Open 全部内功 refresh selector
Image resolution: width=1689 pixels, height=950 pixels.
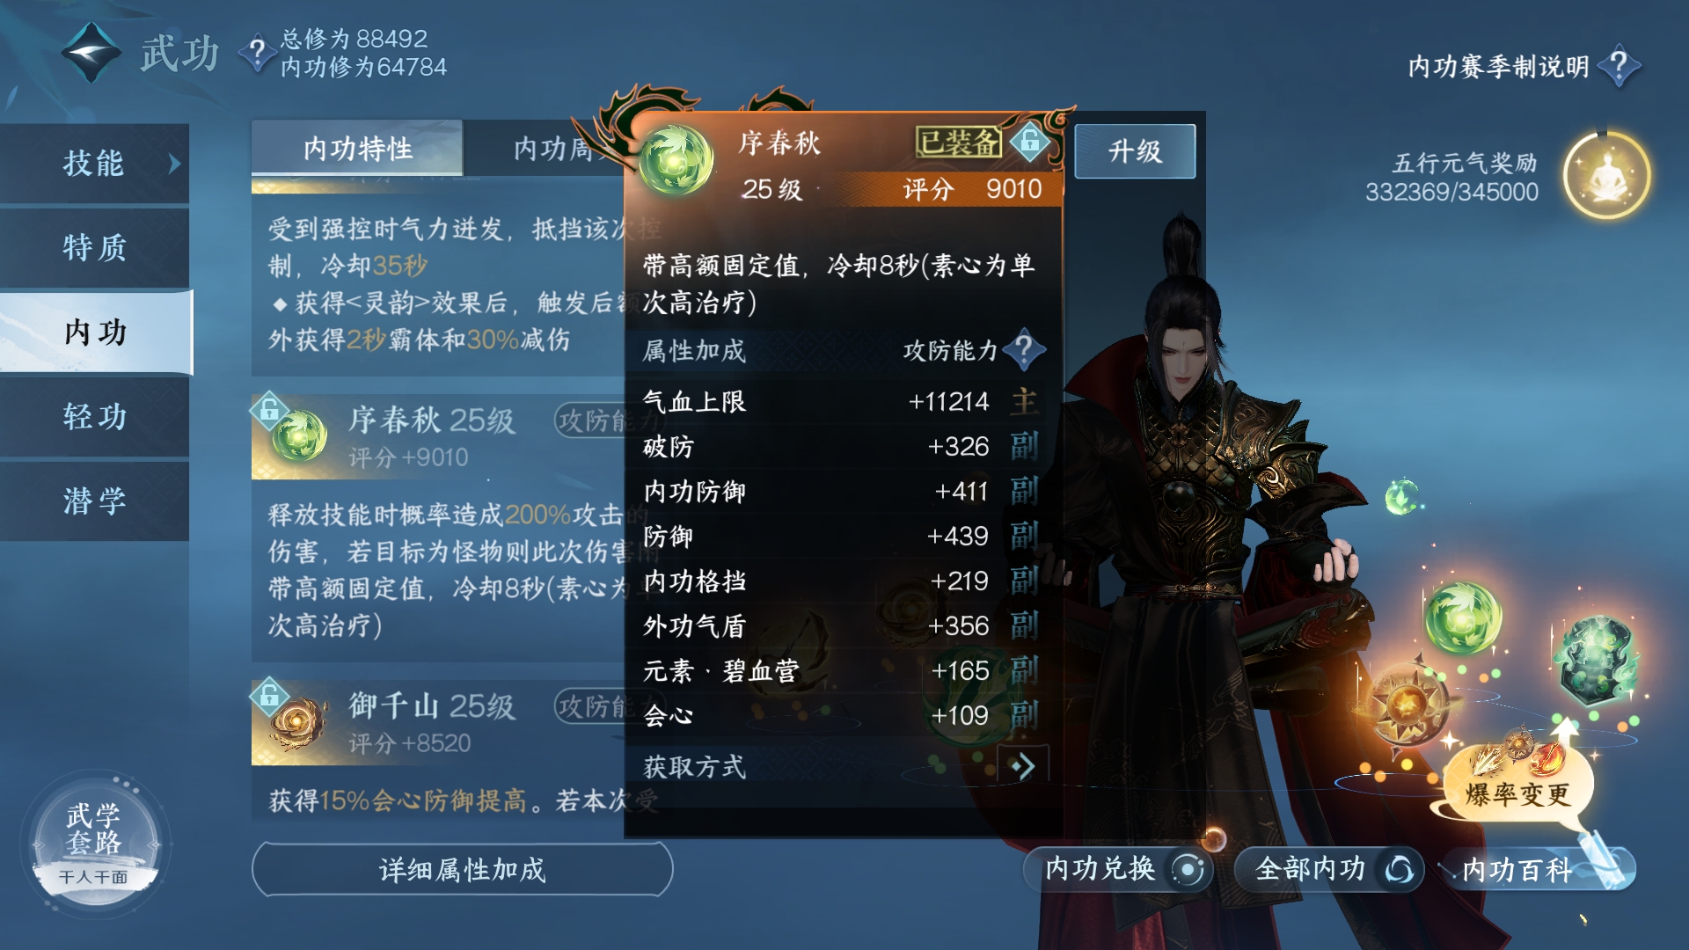(1328, 869)
